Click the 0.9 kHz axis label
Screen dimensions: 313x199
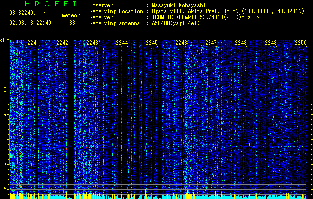pyautogui.click(x=4, y=114)
